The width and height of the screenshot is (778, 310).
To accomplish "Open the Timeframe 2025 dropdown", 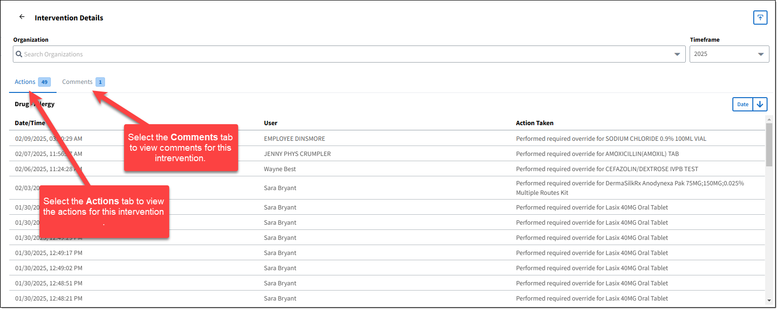I will pyautogui.click(x=729, y=54).
